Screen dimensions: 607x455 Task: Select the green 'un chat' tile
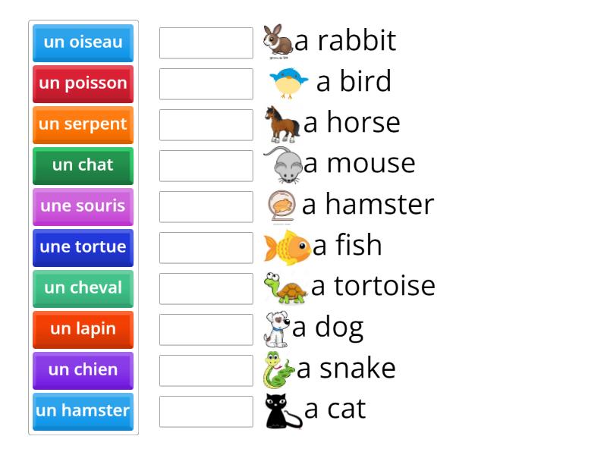[83, 165]
